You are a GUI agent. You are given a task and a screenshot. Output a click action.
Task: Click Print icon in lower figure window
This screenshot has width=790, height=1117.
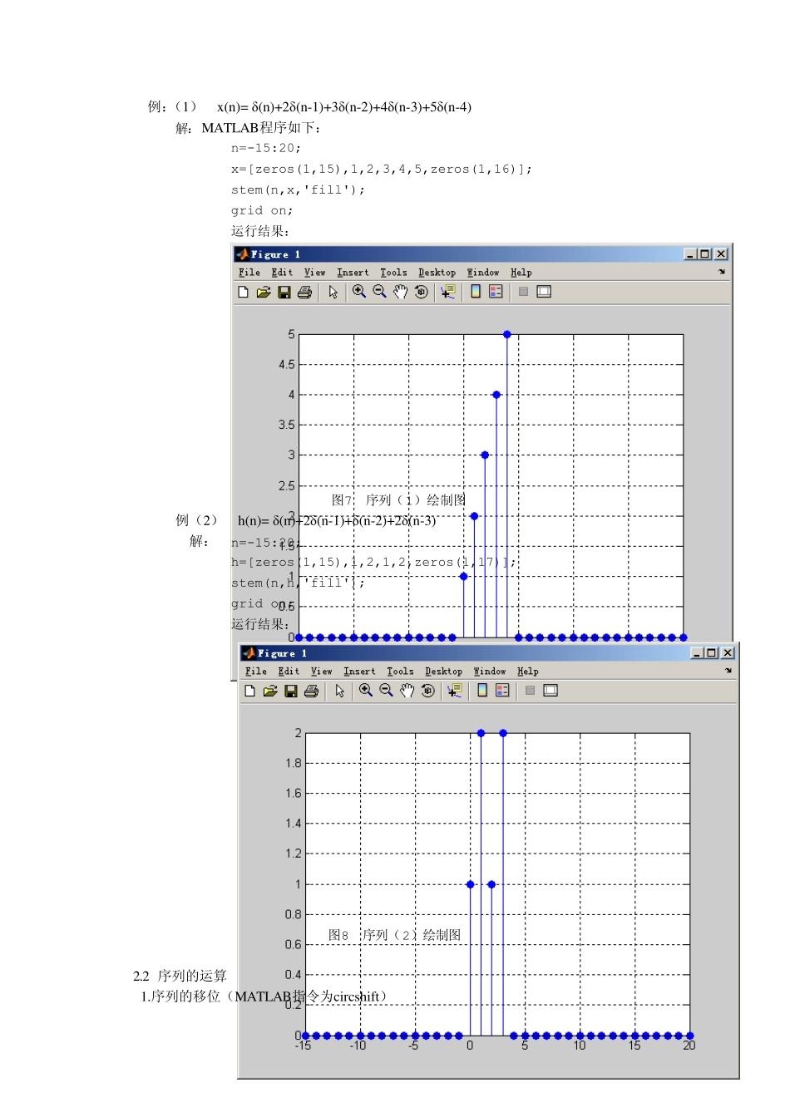coord(311,691)
